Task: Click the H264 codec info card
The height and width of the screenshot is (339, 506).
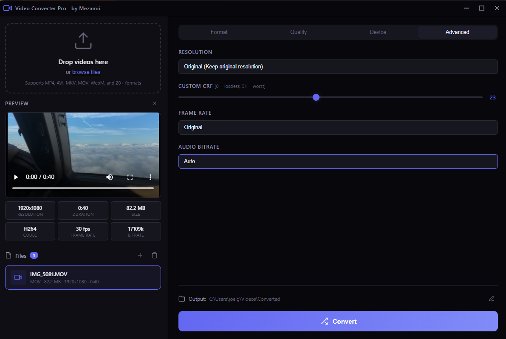Action: (x=30, y=231)
